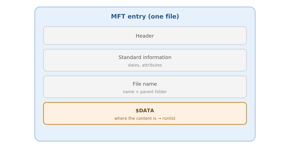Click the "Header" text label

pyautogui.click(x=145, y=36)
